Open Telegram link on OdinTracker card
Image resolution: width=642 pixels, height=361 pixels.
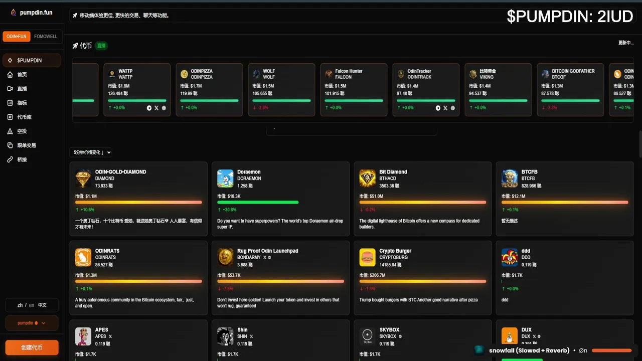point(438,108)
